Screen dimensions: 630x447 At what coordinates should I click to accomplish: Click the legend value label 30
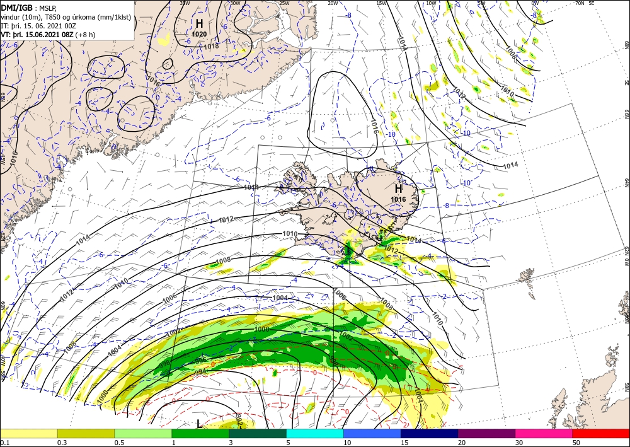[519, 443]
